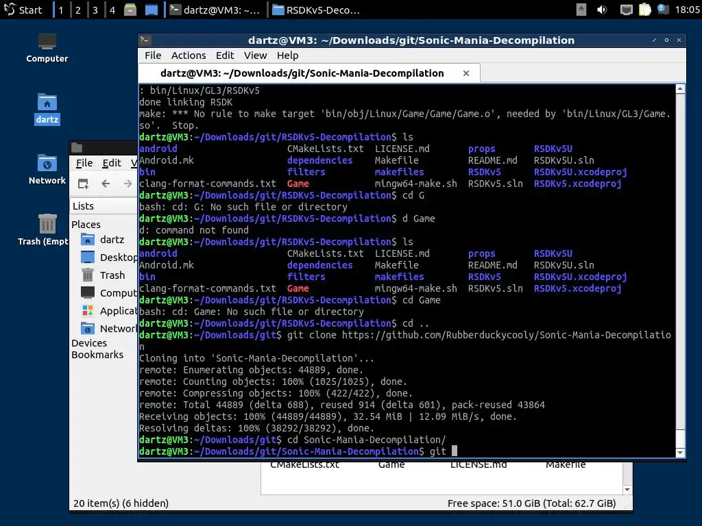This screenshot has height=526, width=702.
Task: Open the Start menu
Action: [23, 10]
